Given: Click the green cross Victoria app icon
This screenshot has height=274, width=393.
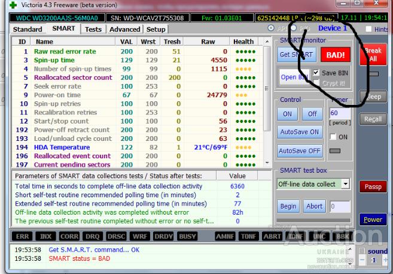Looking at the screenshot, I should [x=13, y=5].
